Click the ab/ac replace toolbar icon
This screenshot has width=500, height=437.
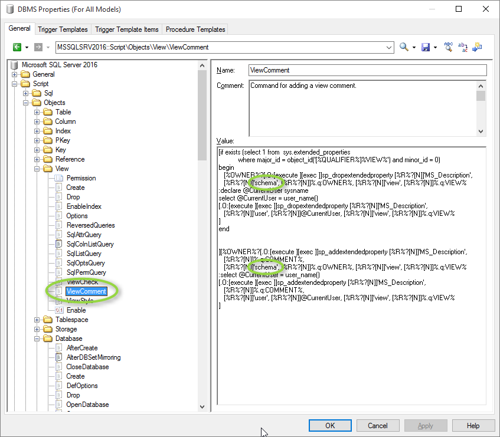pos(463,47)
